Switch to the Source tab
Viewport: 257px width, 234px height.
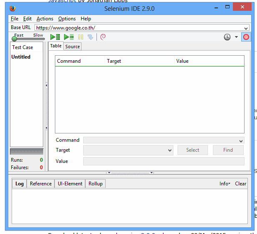tap(72, 47)
